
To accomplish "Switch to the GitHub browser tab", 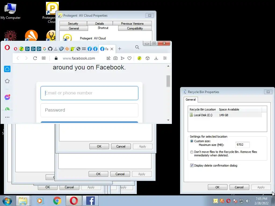I will (x=50, y=49).
